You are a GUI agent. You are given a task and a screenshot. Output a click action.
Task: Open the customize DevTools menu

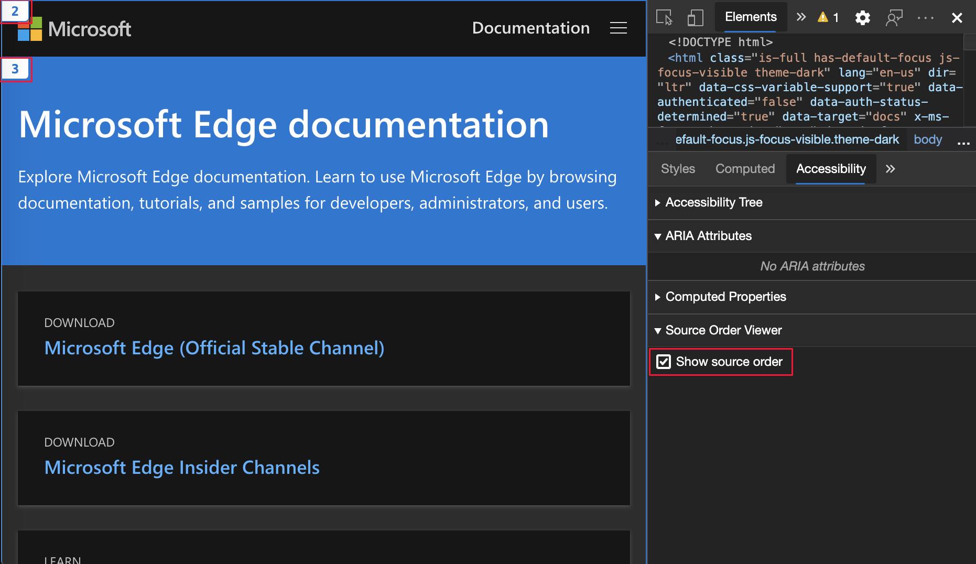(926, 17)
